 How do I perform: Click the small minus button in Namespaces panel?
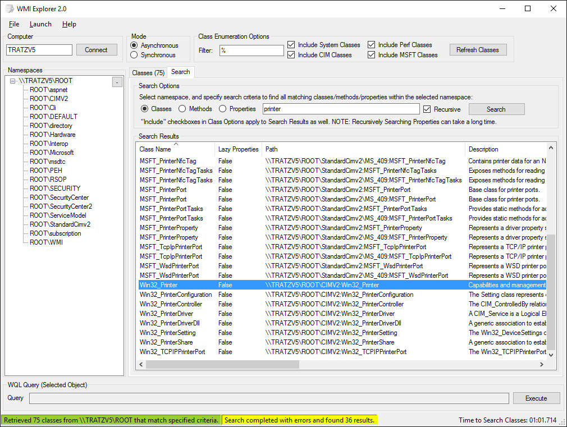pyautogui.click(x=117, y=82)
